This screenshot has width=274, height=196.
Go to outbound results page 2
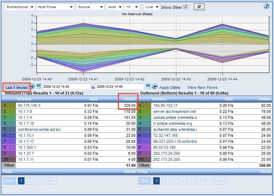click(x=165, y=181)
